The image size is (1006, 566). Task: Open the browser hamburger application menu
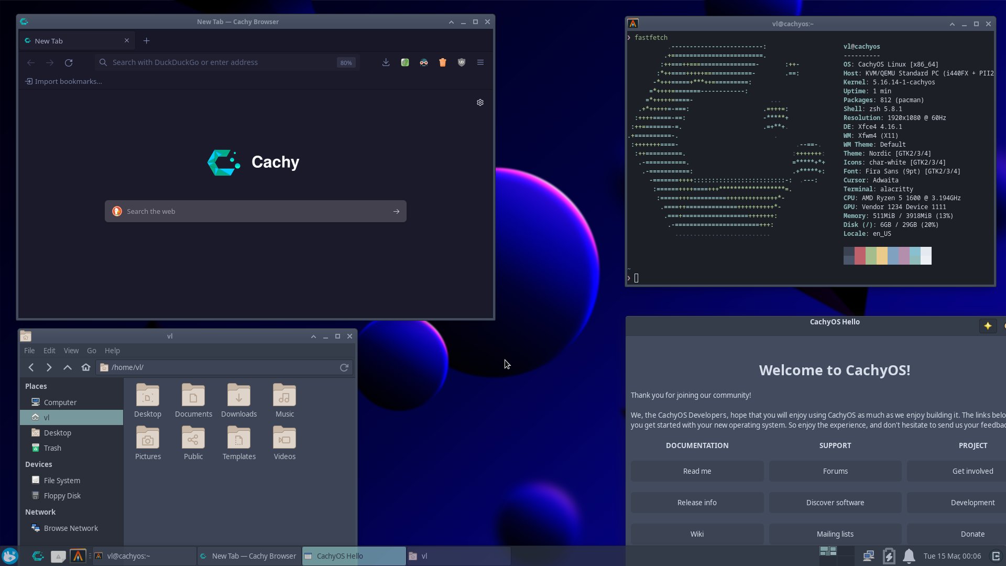click(480, 62)
